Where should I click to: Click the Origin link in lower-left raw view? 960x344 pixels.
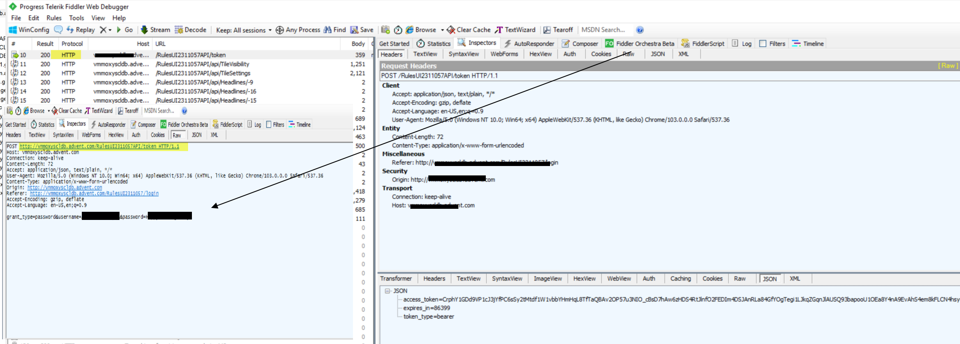click(x=65, y=187)
